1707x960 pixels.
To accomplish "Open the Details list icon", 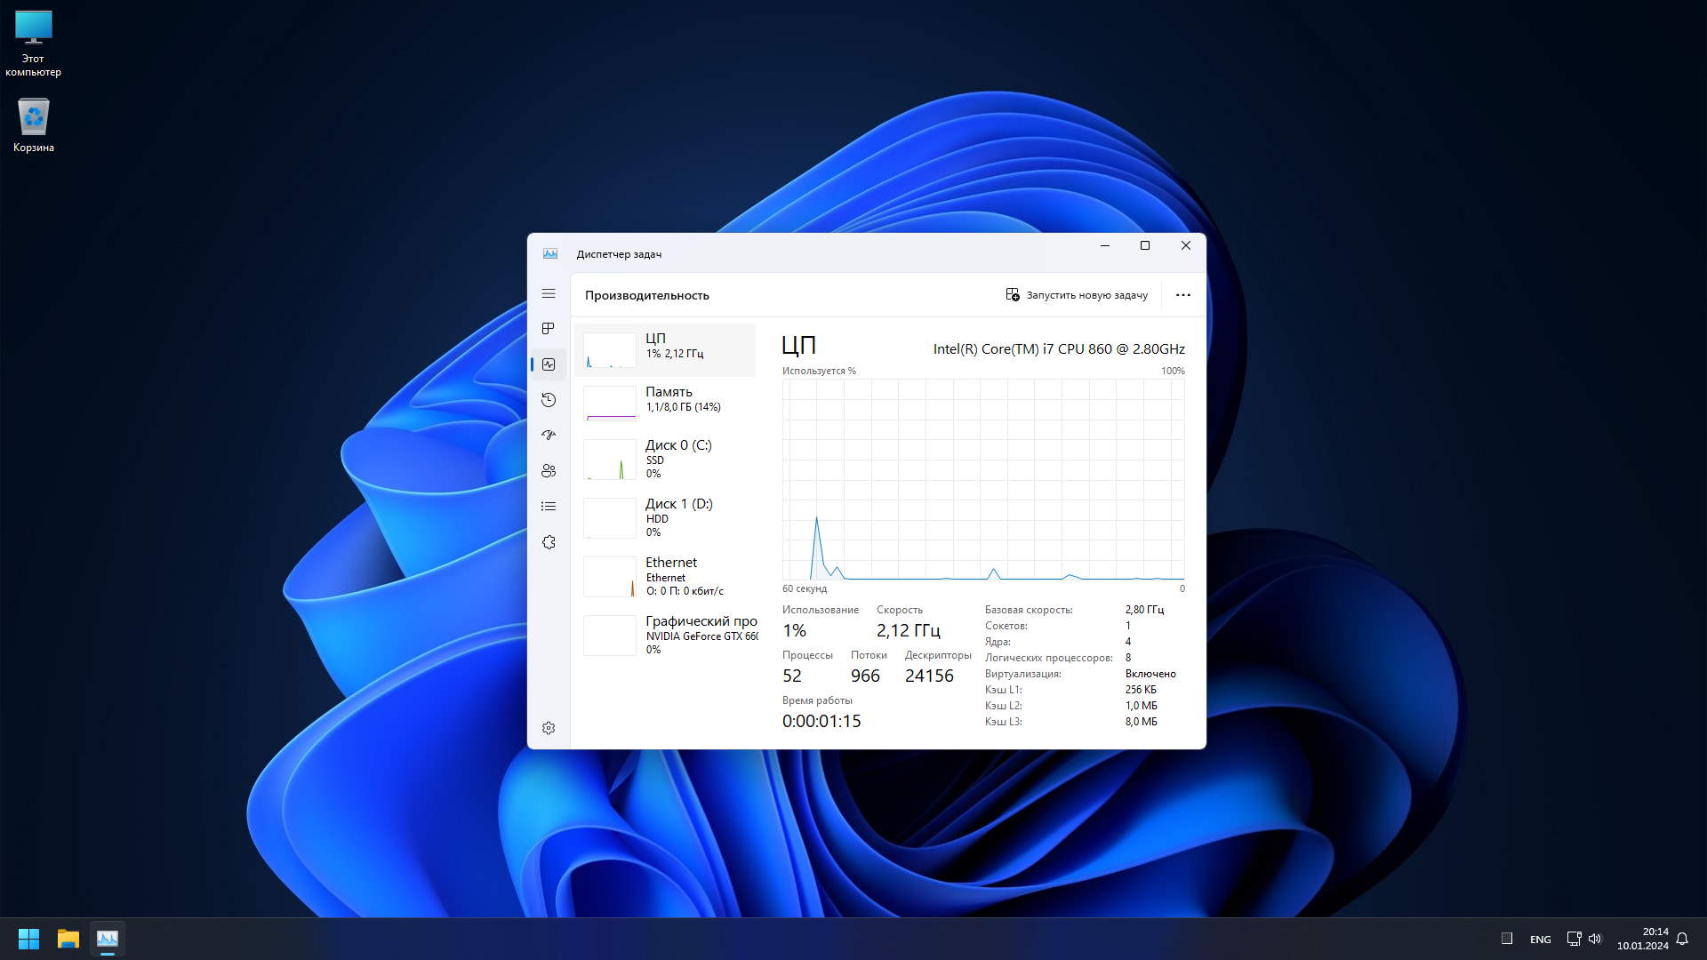I will [x=549, y=507].
